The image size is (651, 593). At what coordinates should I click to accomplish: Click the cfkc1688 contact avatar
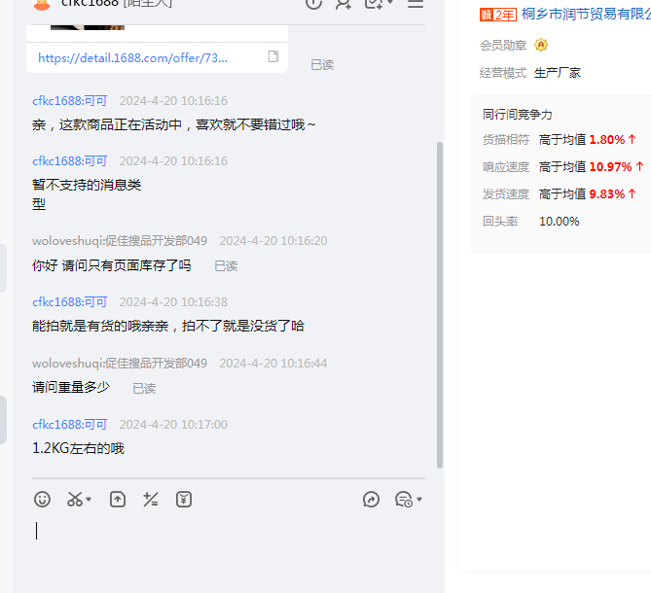click(x=42, y=4)
